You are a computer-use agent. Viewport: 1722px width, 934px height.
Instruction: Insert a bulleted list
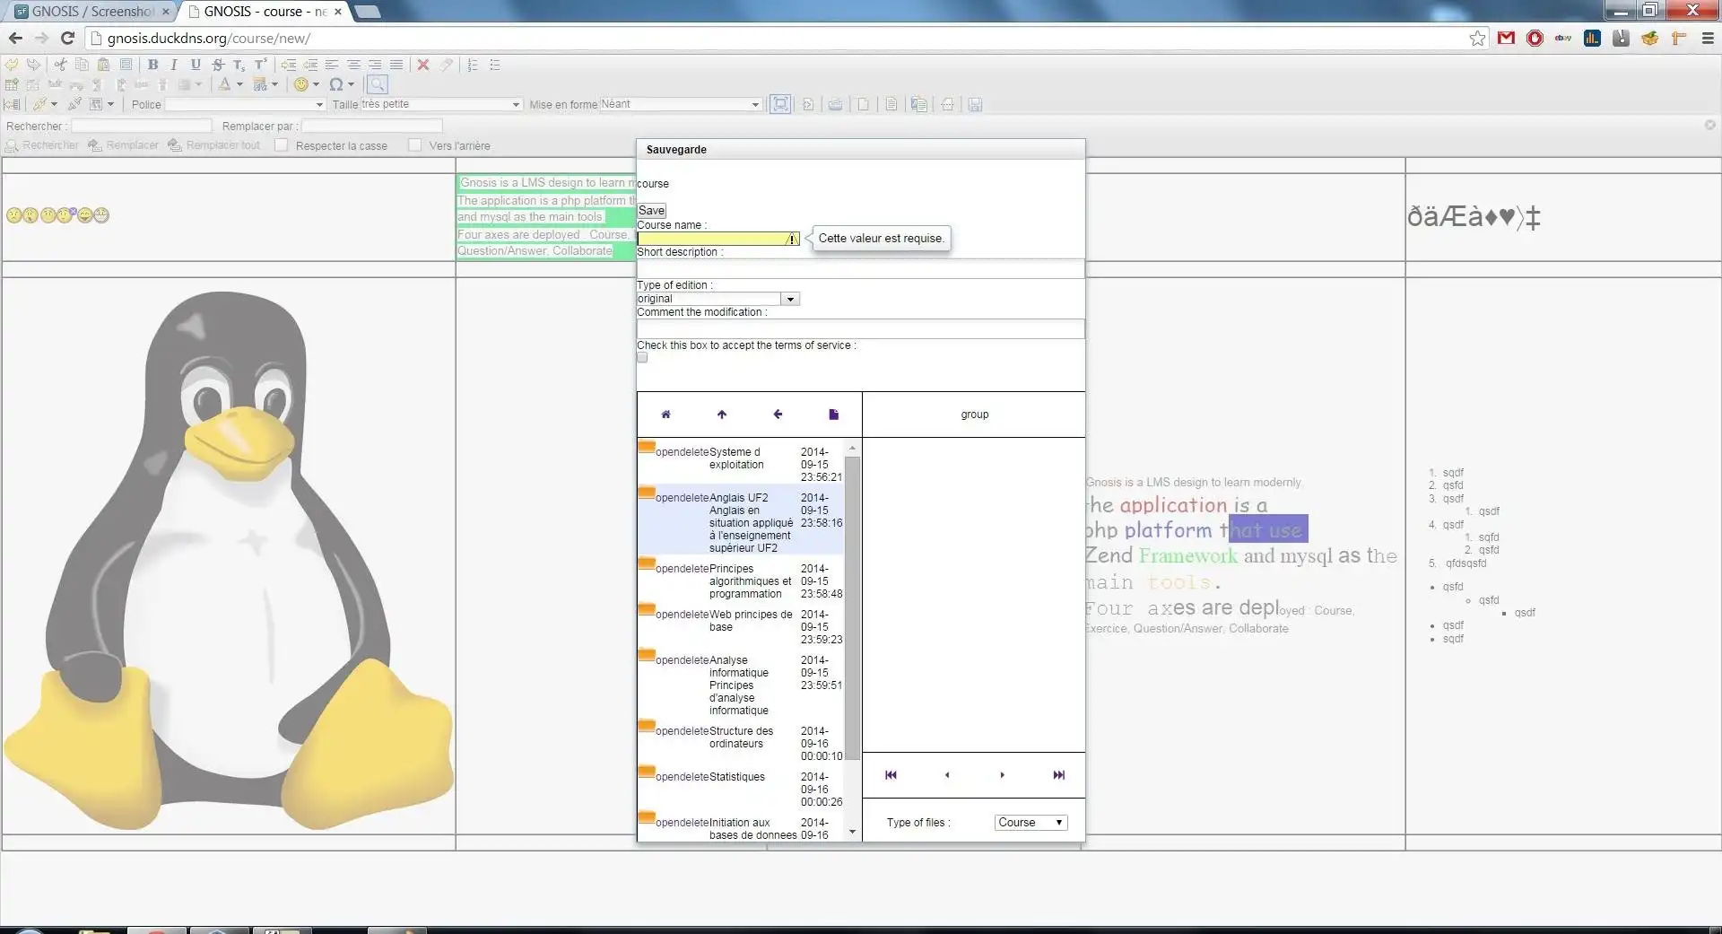coord(494,65)
